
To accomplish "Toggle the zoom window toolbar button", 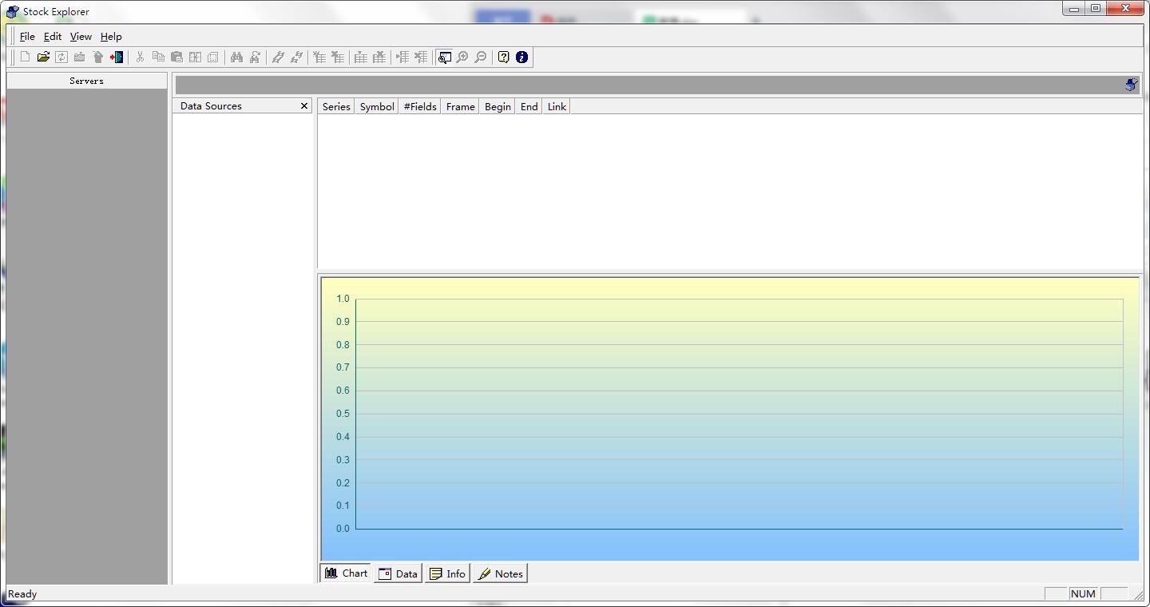I will point(444,58).
